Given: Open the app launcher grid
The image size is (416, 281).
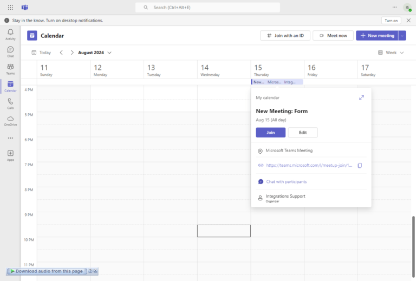Looking at the screenshot, I should (10, 8).
